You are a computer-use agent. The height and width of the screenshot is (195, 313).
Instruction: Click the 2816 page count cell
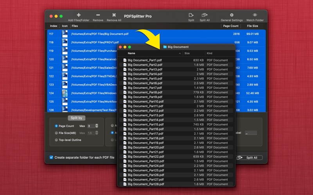click(236, 34)
